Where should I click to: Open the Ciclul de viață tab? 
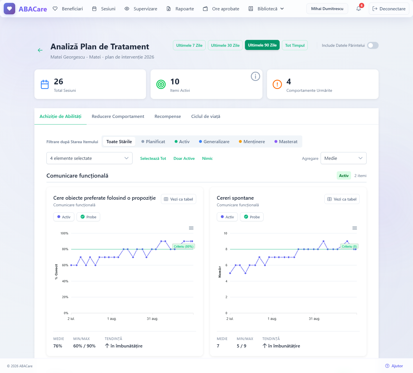point(206,116)
